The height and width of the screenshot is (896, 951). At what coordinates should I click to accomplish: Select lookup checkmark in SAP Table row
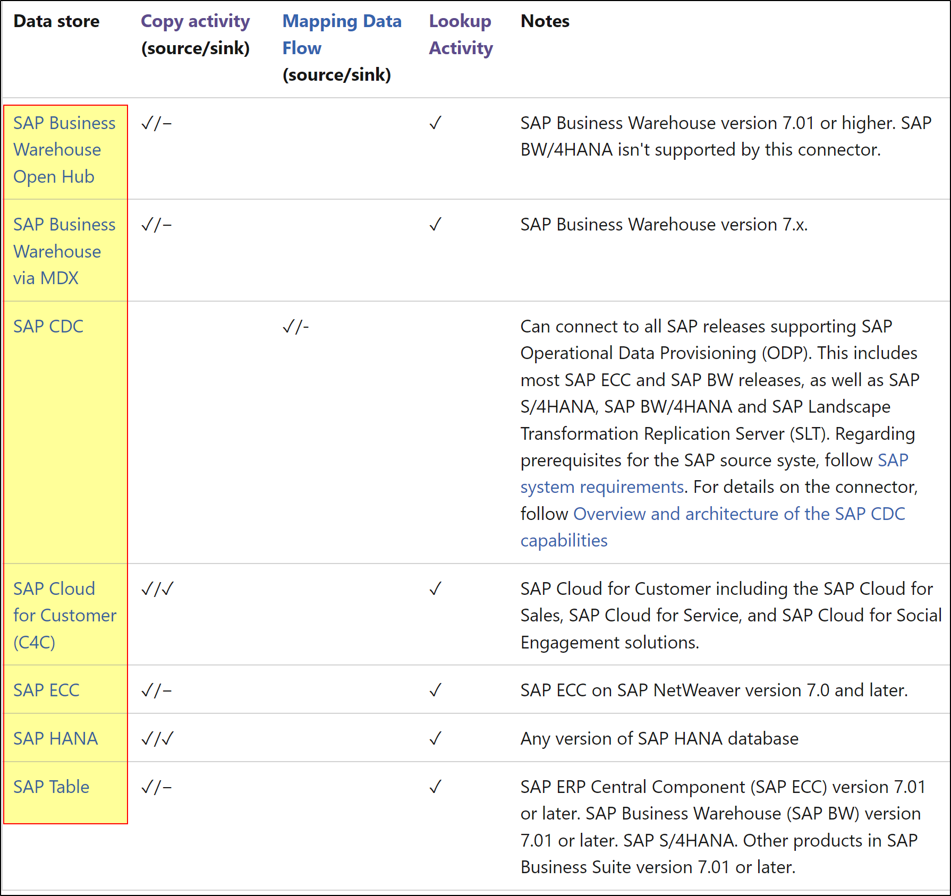[435, 787]
